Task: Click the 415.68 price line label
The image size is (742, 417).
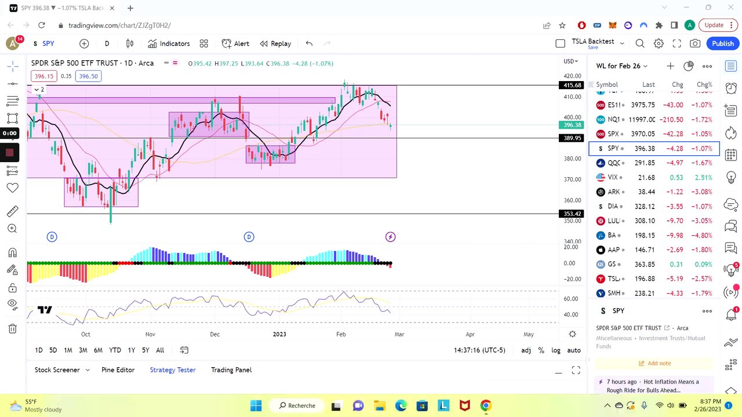Action: pos(572,85)
